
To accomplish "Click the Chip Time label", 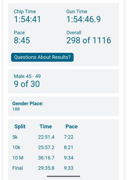I will point(25,12).
